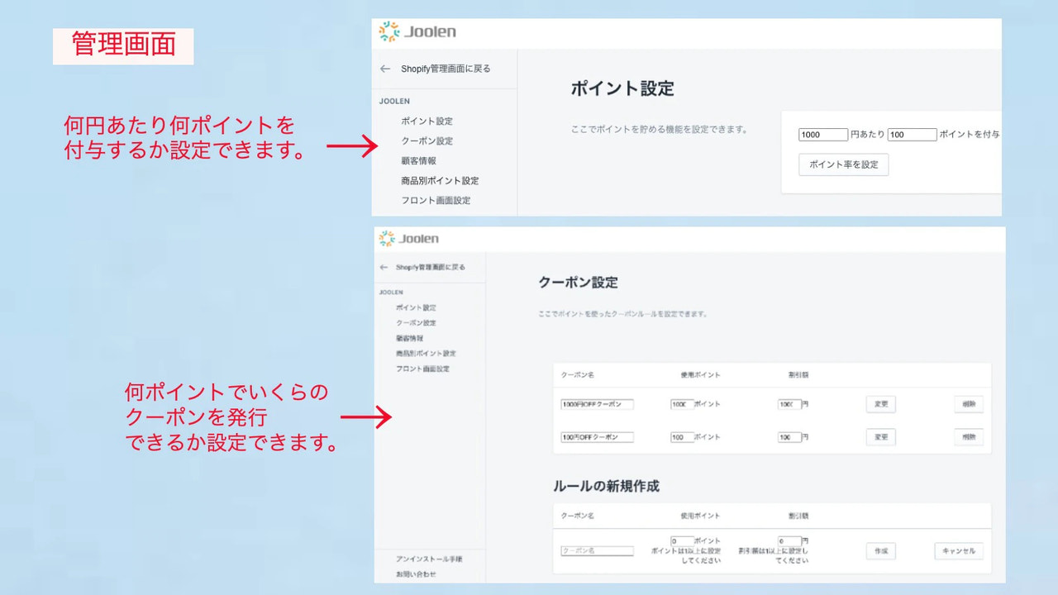Viewport: 1058px width, 595px height.
Task: Open the アンインストール手順 link
Action: 429,559
